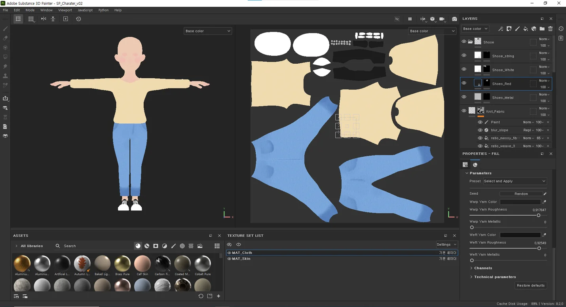Viewport: 566px width, 307px height.
Task: Pick Warp Yarn Color with the eyedropper
Action: coord(545,202)
